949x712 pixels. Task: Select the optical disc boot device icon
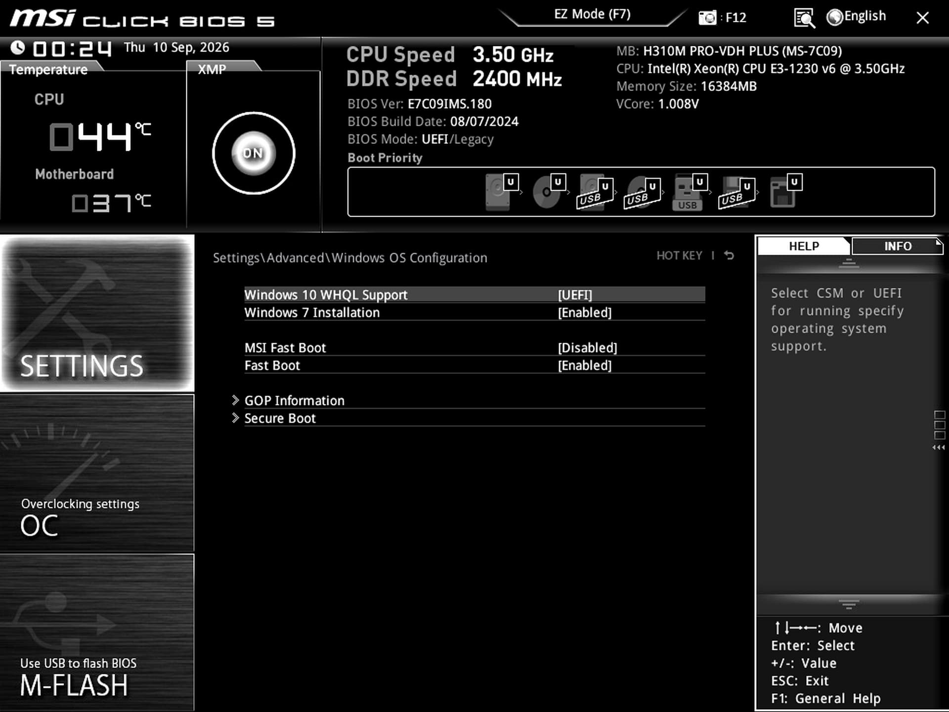pyautogui.click(x=549, y=192)
